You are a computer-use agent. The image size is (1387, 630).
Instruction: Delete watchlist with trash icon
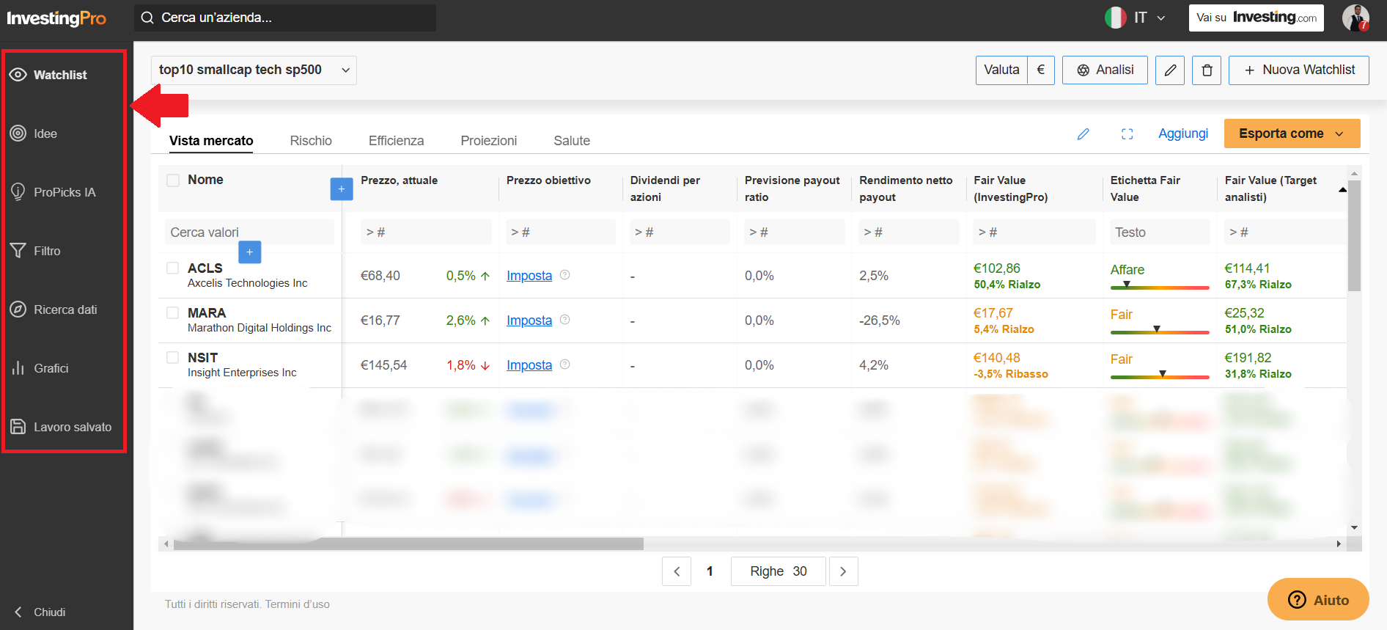click(x=1207, y=70)
